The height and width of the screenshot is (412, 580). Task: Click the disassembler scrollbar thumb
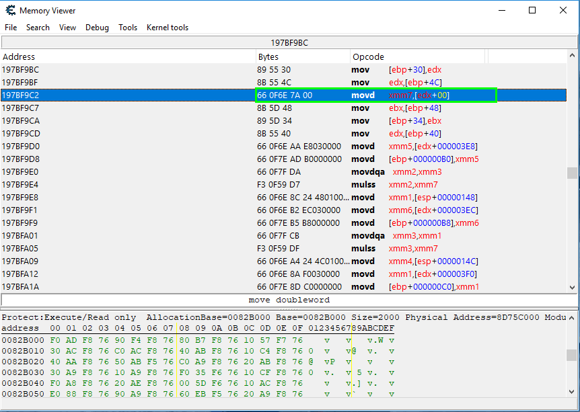[572, 173]
